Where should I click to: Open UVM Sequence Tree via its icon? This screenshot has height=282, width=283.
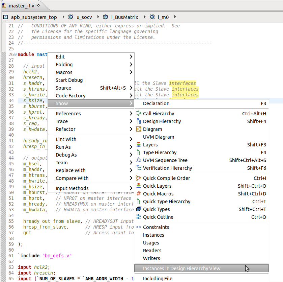[138, 160]
